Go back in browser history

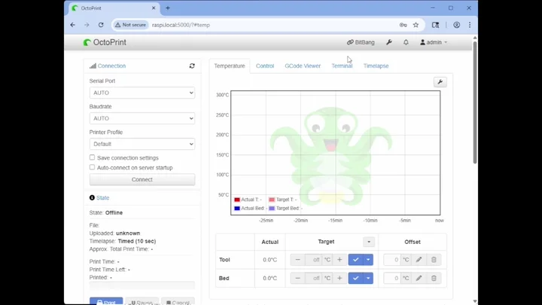72,25
